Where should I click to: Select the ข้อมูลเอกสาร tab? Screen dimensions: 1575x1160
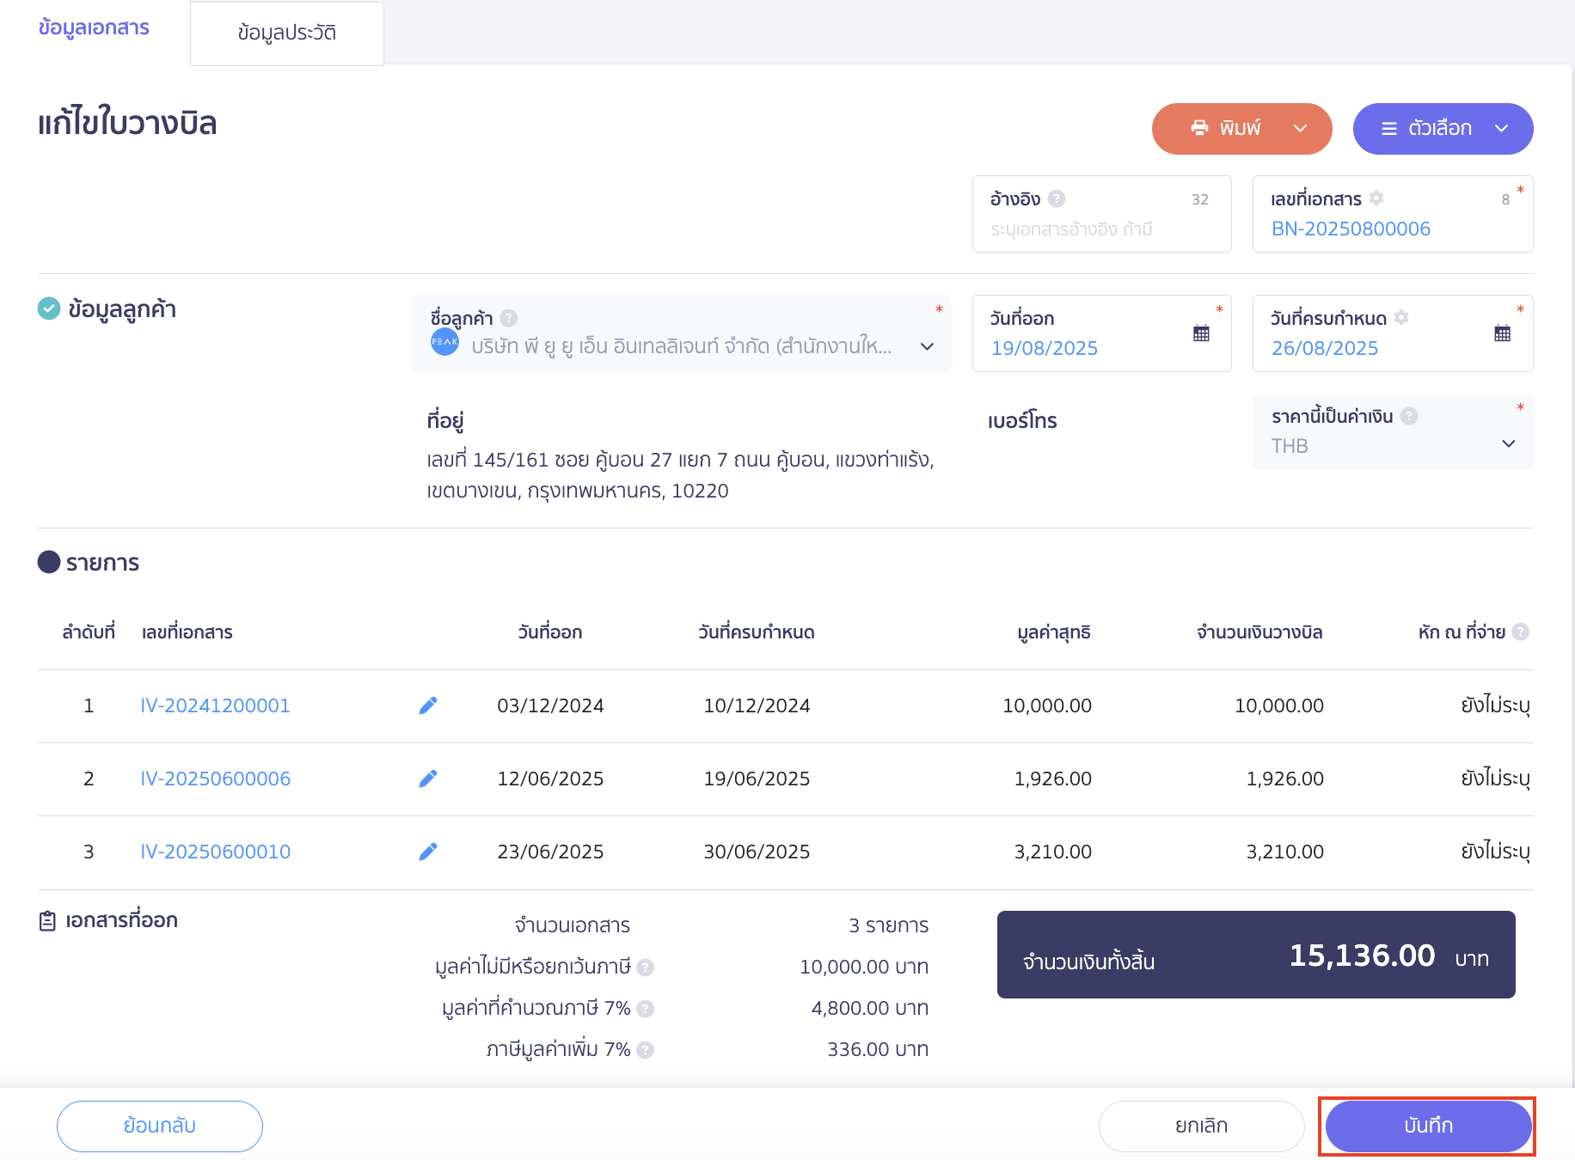point(94,28)
